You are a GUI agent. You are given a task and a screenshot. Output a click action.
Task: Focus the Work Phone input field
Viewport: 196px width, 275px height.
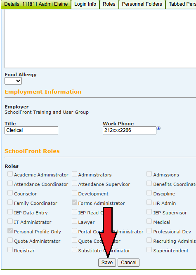click(x=130, y=130)
